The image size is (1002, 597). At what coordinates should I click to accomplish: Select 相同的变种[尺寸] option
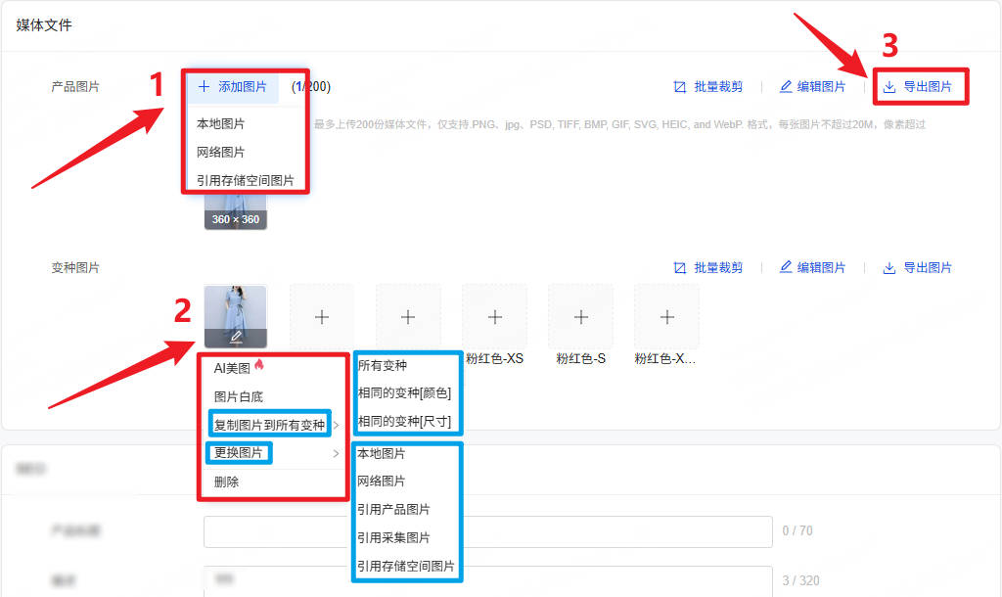pos(404,421)
